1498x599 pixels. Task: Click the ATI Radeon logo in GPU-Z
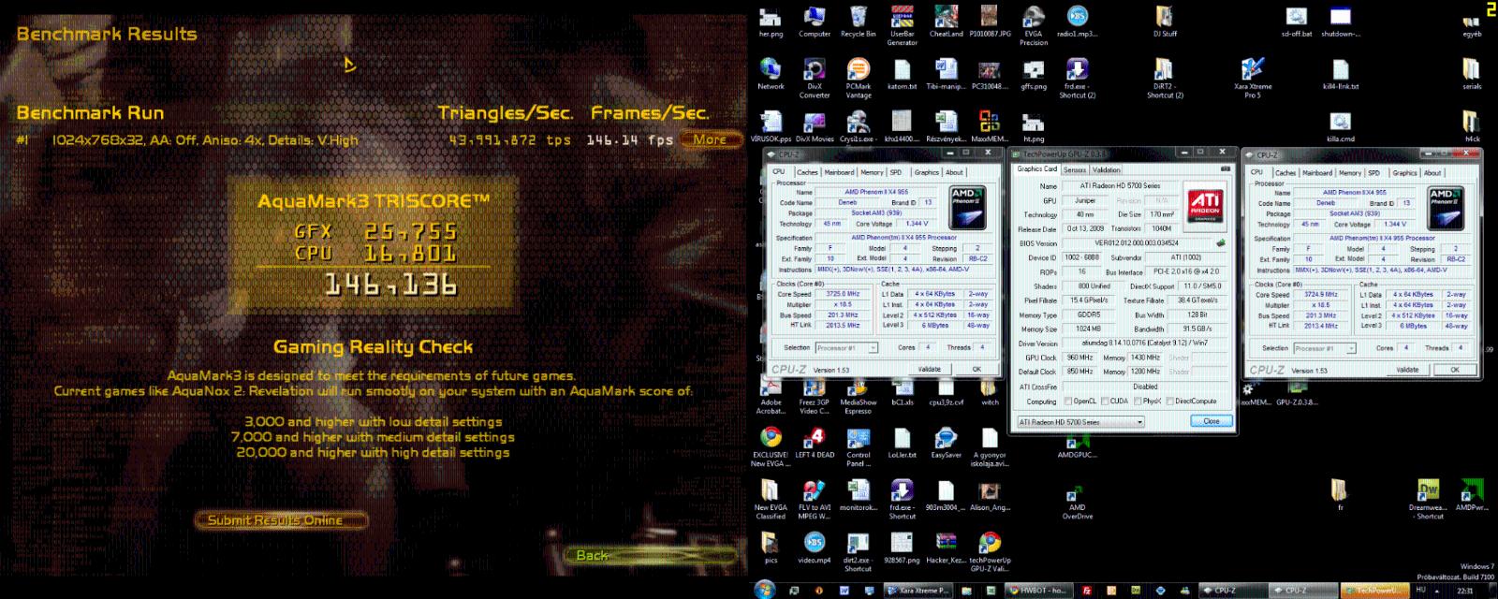click(x=1206, y=205)
